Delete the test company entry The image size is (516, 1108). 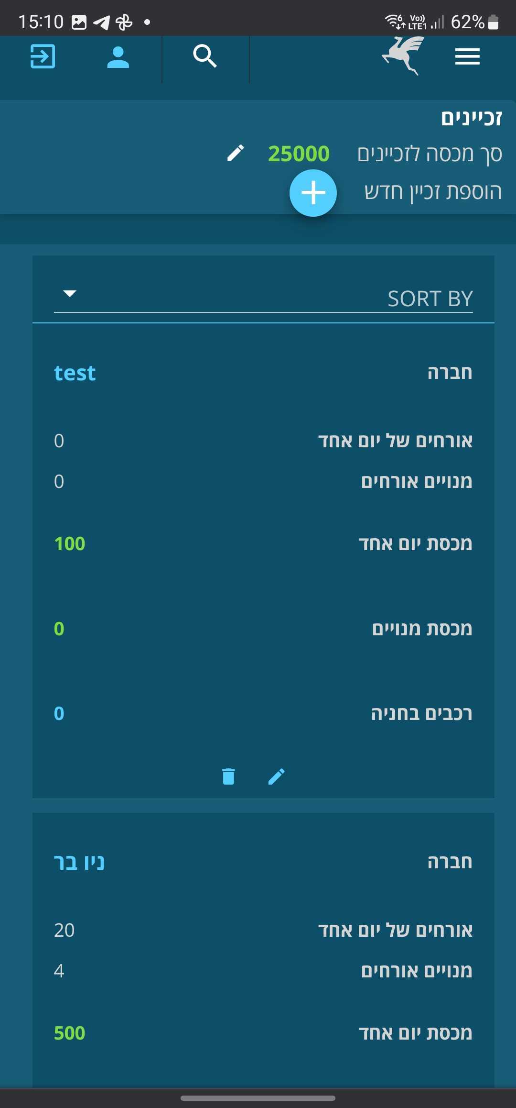(x=228, y=776)
